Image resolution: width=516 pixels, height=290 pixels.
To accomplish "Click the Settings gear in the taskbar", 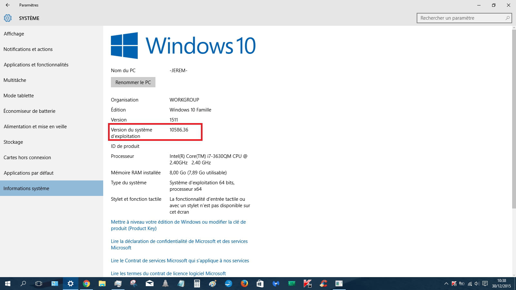I will [70, 284].
